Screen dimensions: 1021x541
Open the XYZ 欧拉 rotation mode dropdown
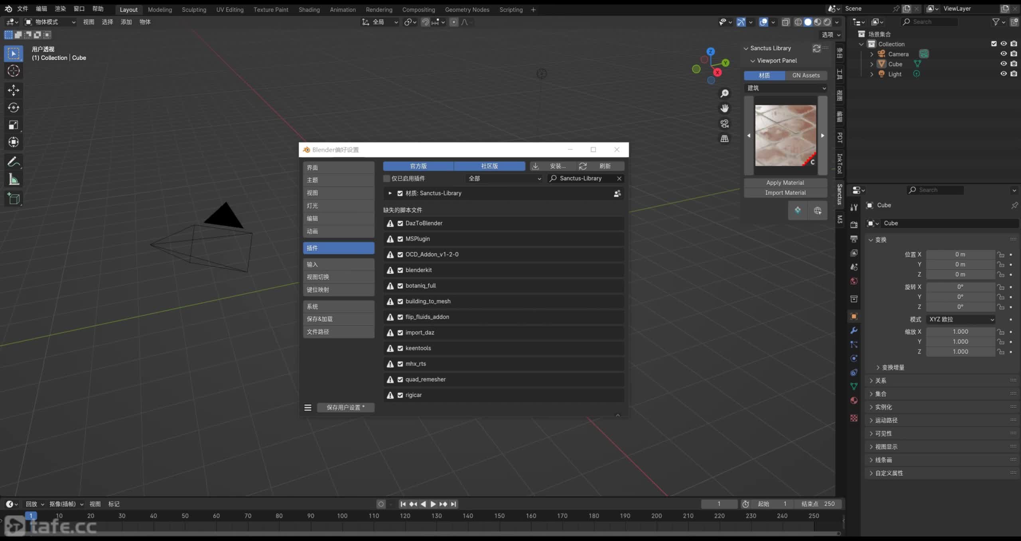[960, 319]
